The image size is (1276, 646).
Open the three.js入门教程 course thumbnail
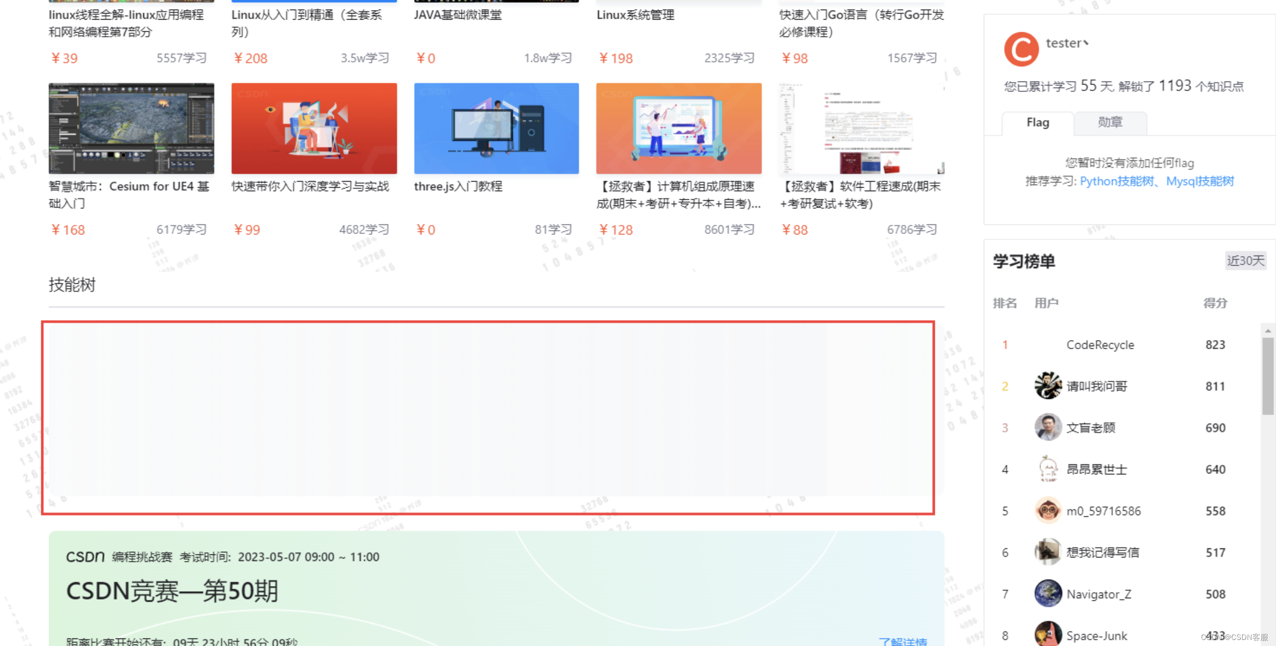click(496, 128)
